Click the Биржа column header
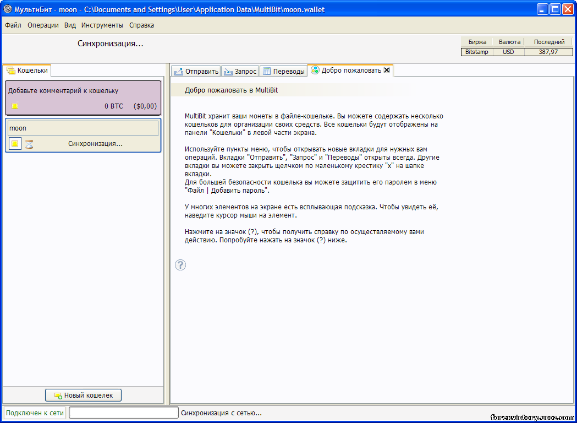 click(477, 42)
